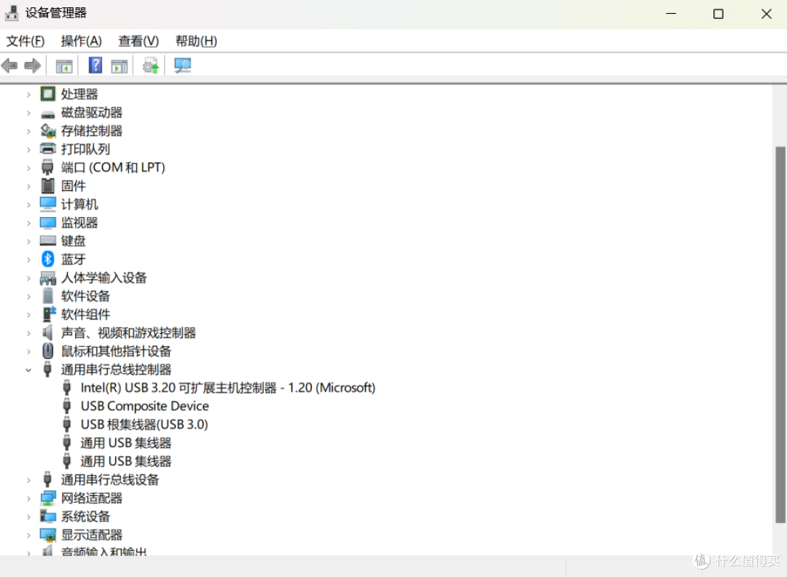Expand the 网络适配器 node
787x577 pixels.
pos(28,498)
